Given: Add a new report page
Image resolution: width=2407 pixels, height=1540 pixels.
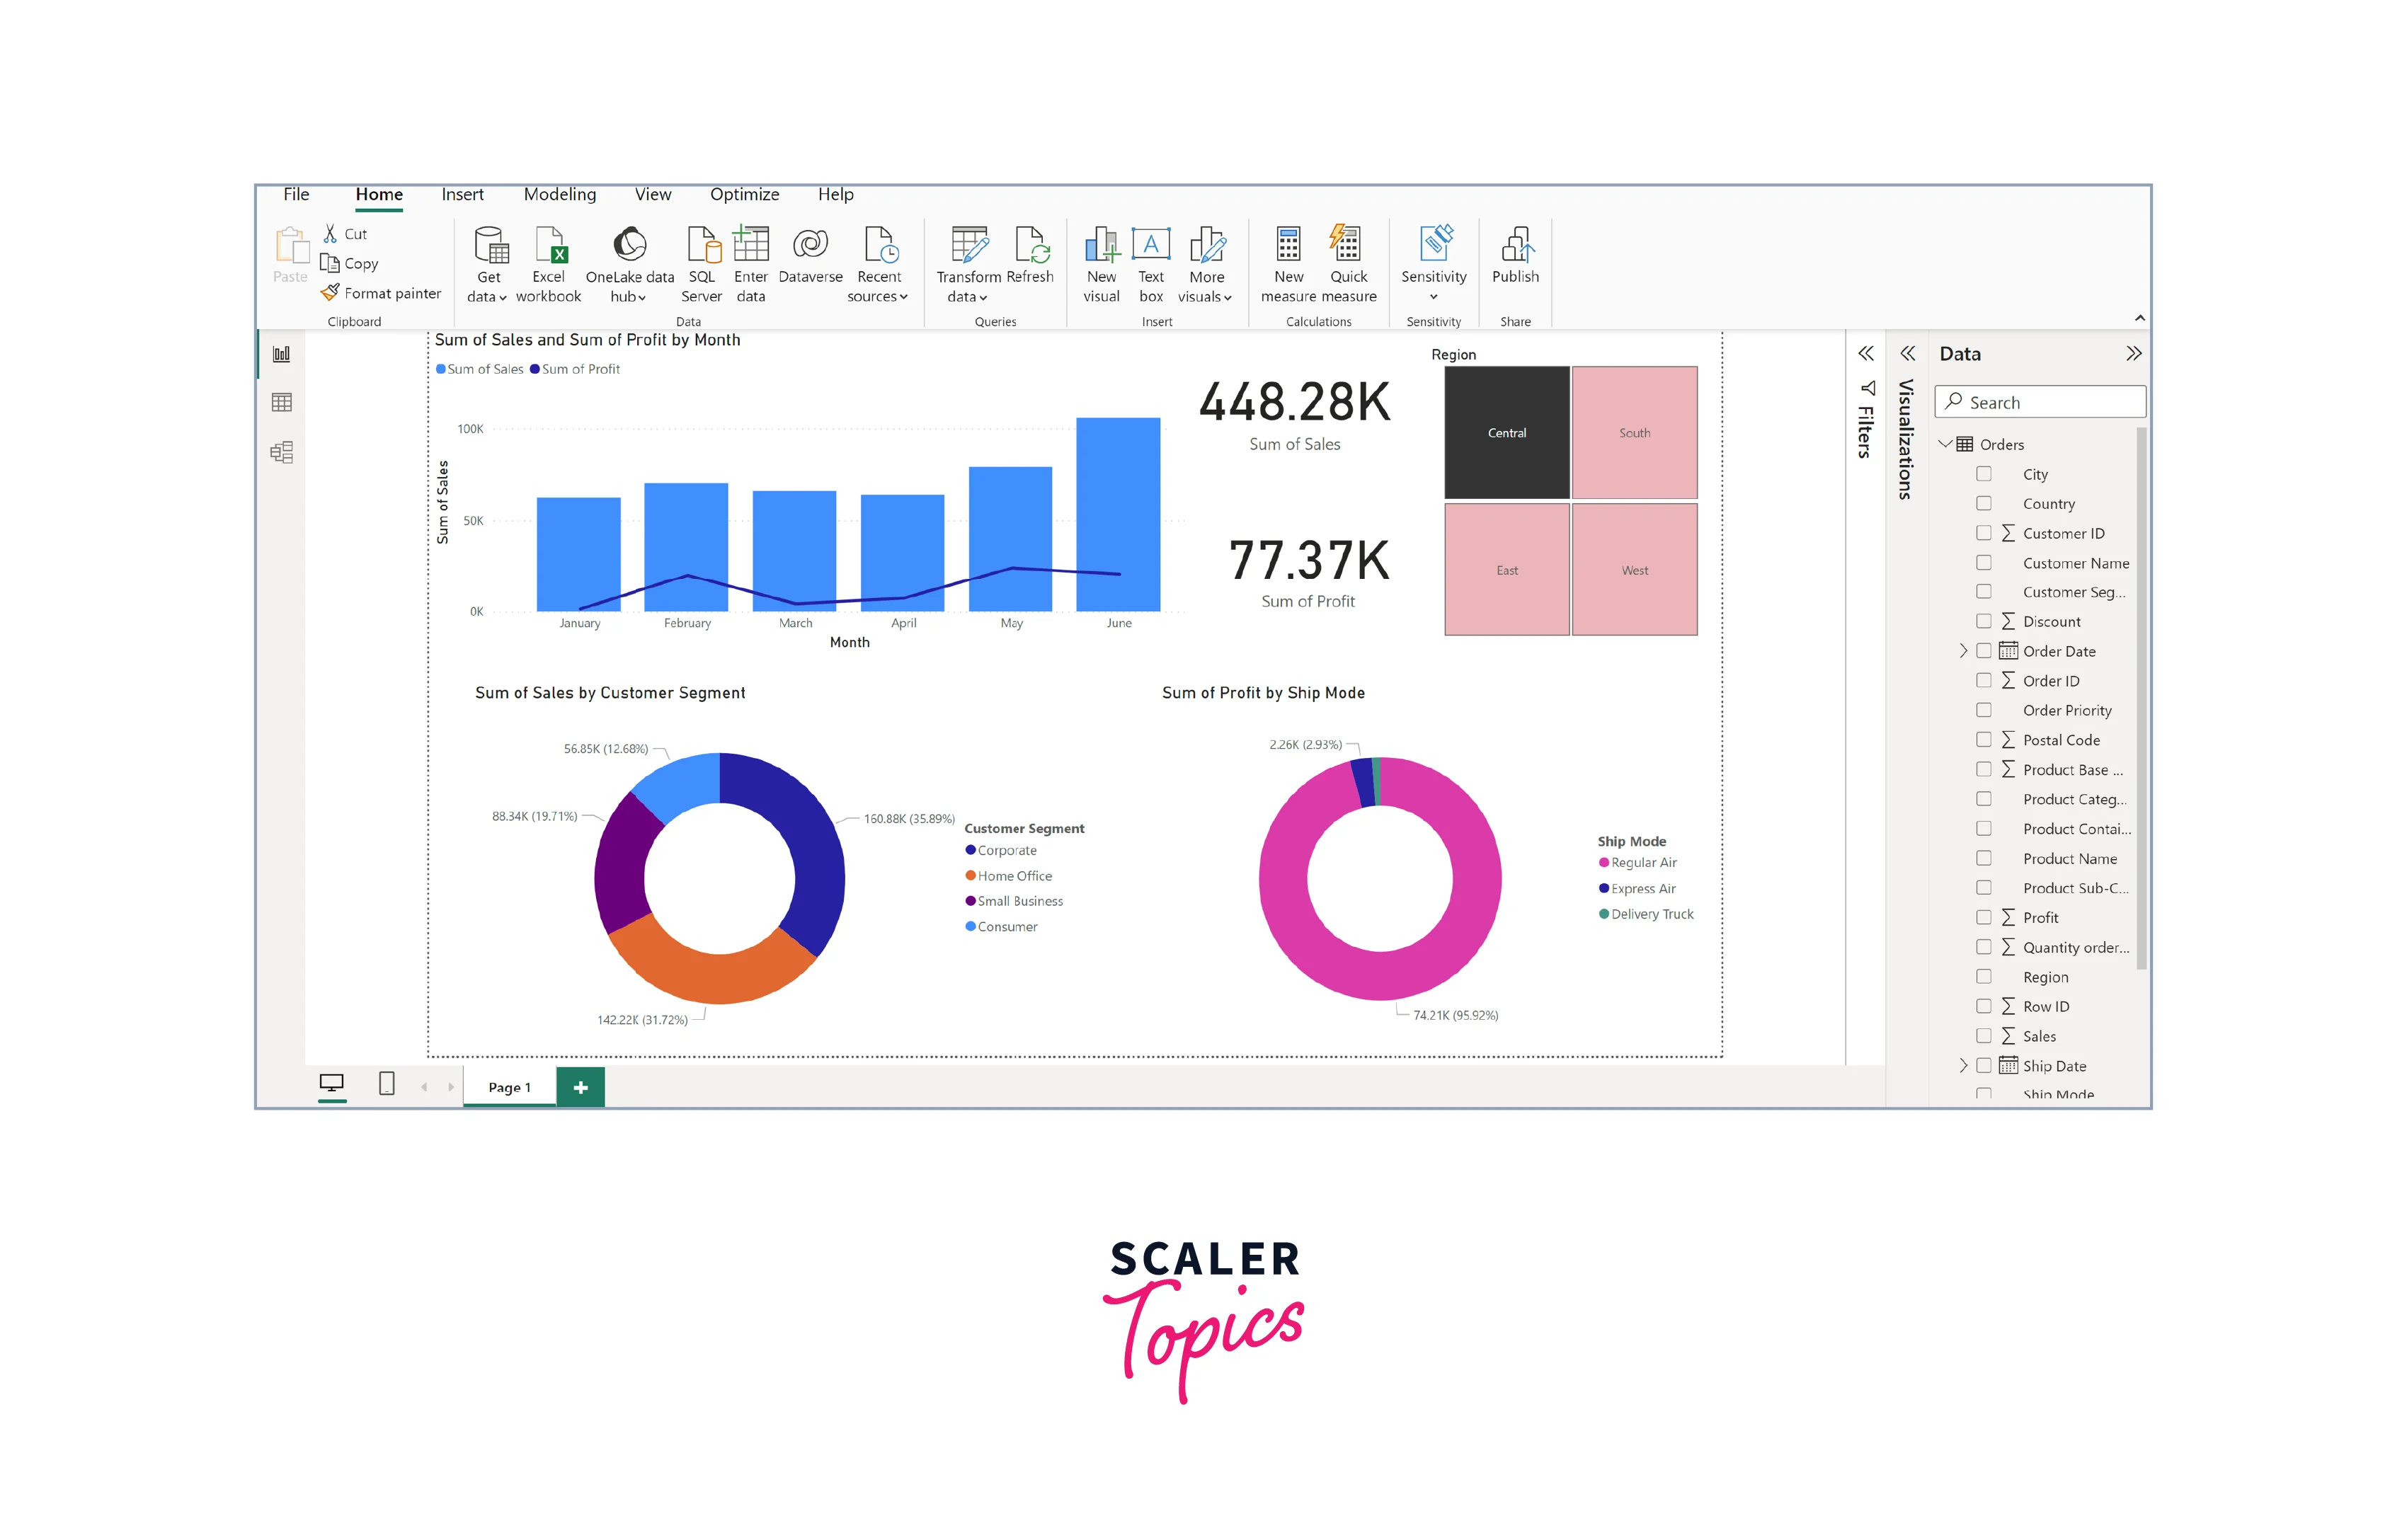Looking at the screenshot, I should click(x=580, y=1087).
